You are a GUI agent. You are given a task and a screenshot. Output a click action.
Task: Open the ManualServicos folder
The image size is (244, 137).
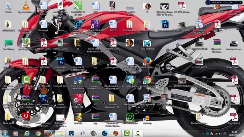pos(199,117)
